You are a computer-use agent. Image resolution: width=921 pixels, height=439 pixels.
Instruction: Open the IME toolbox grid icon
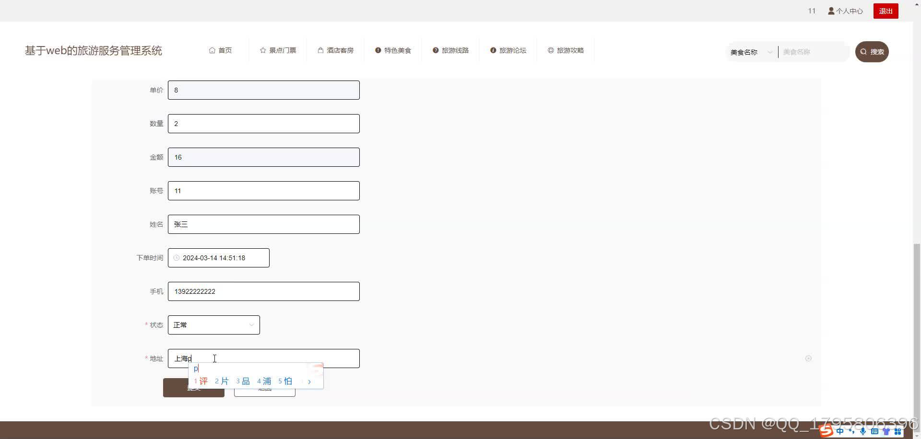(x=897, y=431)
